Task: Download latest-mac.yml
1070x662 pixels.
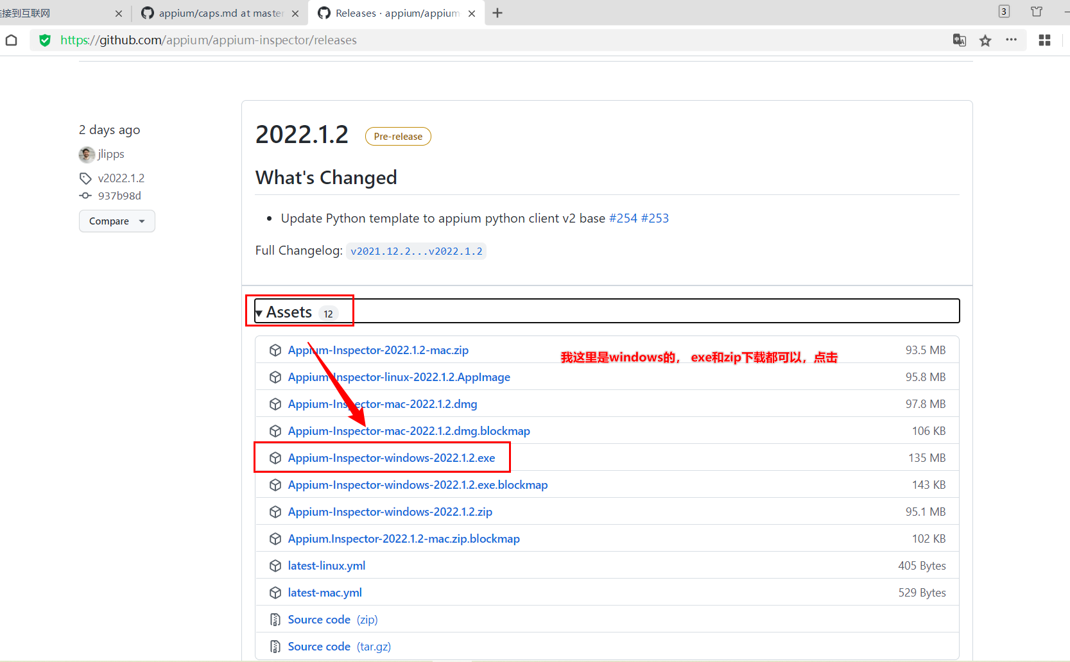Action: (x=325, y=593)
